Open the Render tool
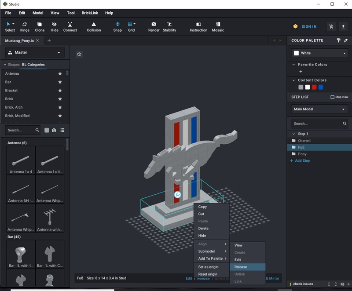352x291 pixels. 154,26
